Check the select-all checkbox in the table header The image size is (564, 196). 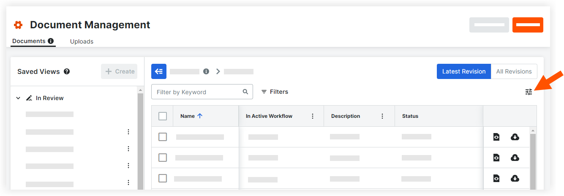163,116
